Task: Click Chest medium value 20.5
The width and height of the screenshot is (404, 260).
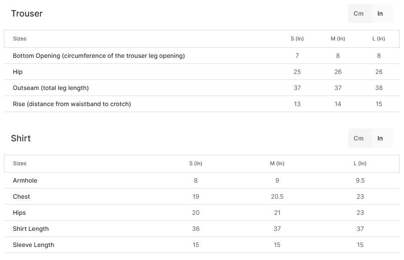Action: (277, 197)
